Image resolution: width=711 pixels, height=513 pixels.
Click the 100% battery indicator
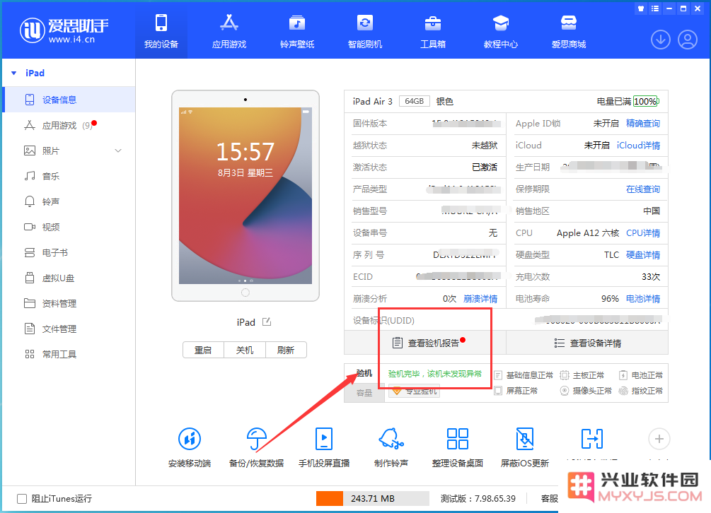click(x=645, y=102)
